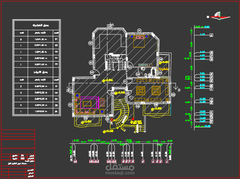This screenshot has height=179, width=240.
Task: Click the '1.60*1.30 m' dimension cell
Action: click(40, 39)
